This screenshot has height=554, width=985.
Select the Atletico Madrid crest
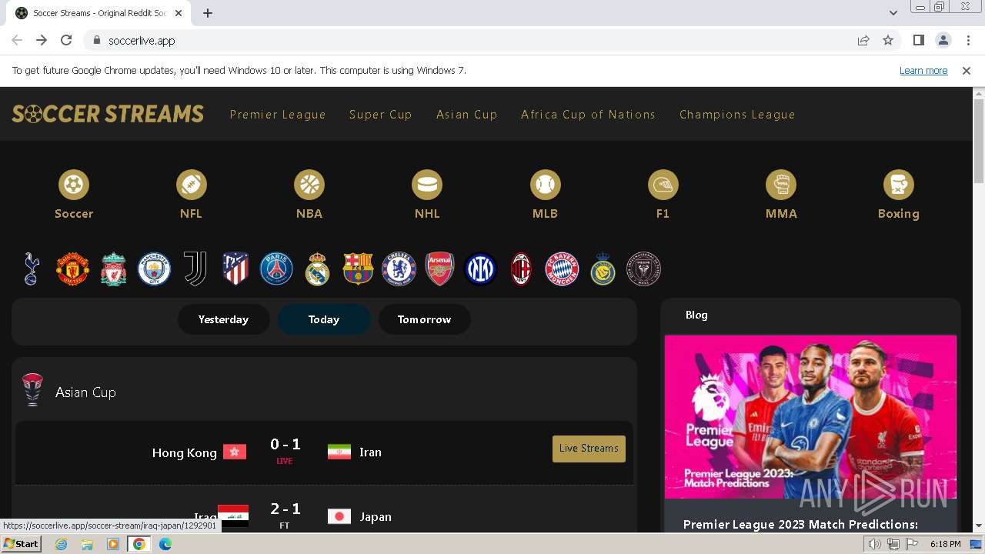235,269
